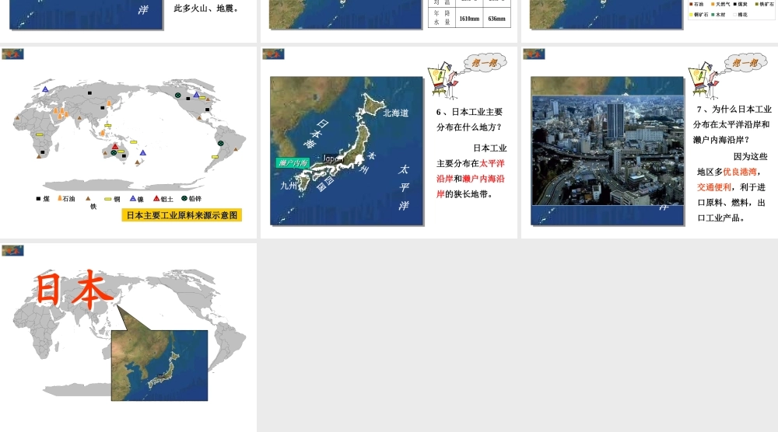Click the red text 优良港湾 in answer 7
The width and height of the screenshot is (778, 432).
(x=740, y=172)
